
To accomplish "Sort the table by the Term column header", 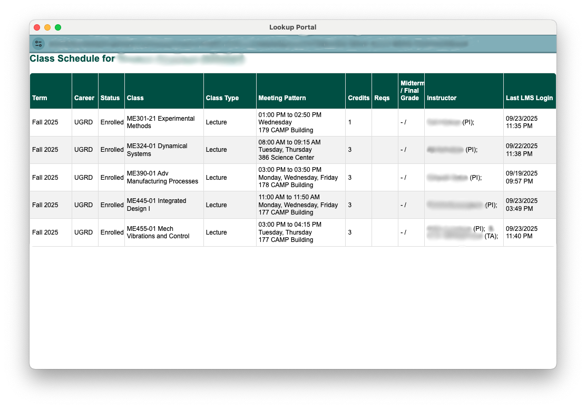I will pyautogui.click(x=41, y=98).
